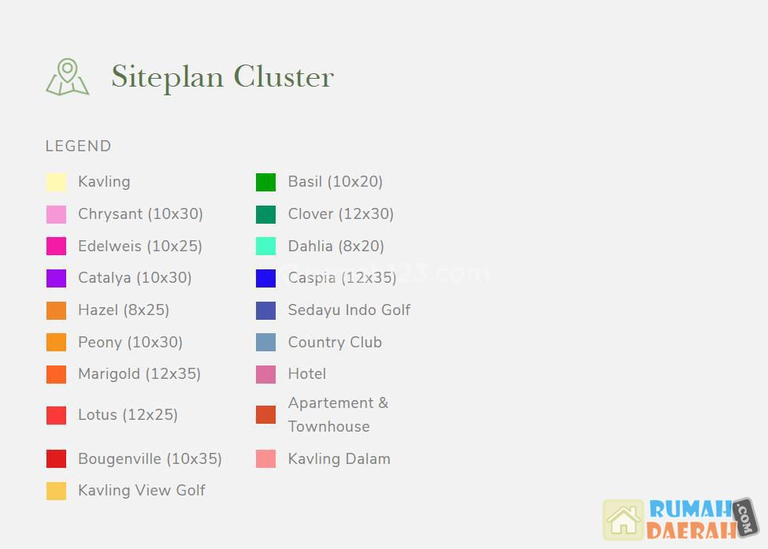768x549 pixels.
Task: Click the green Basil swatch
Action: point(265,182)
